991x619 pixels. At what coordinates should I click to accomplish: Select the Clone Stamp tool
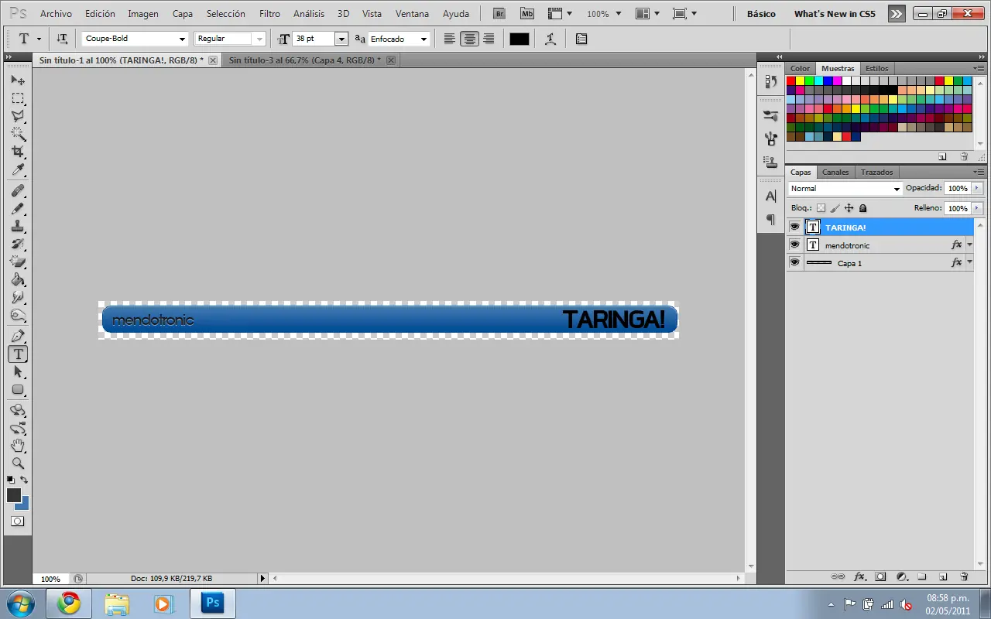click(x=18, y=226)
